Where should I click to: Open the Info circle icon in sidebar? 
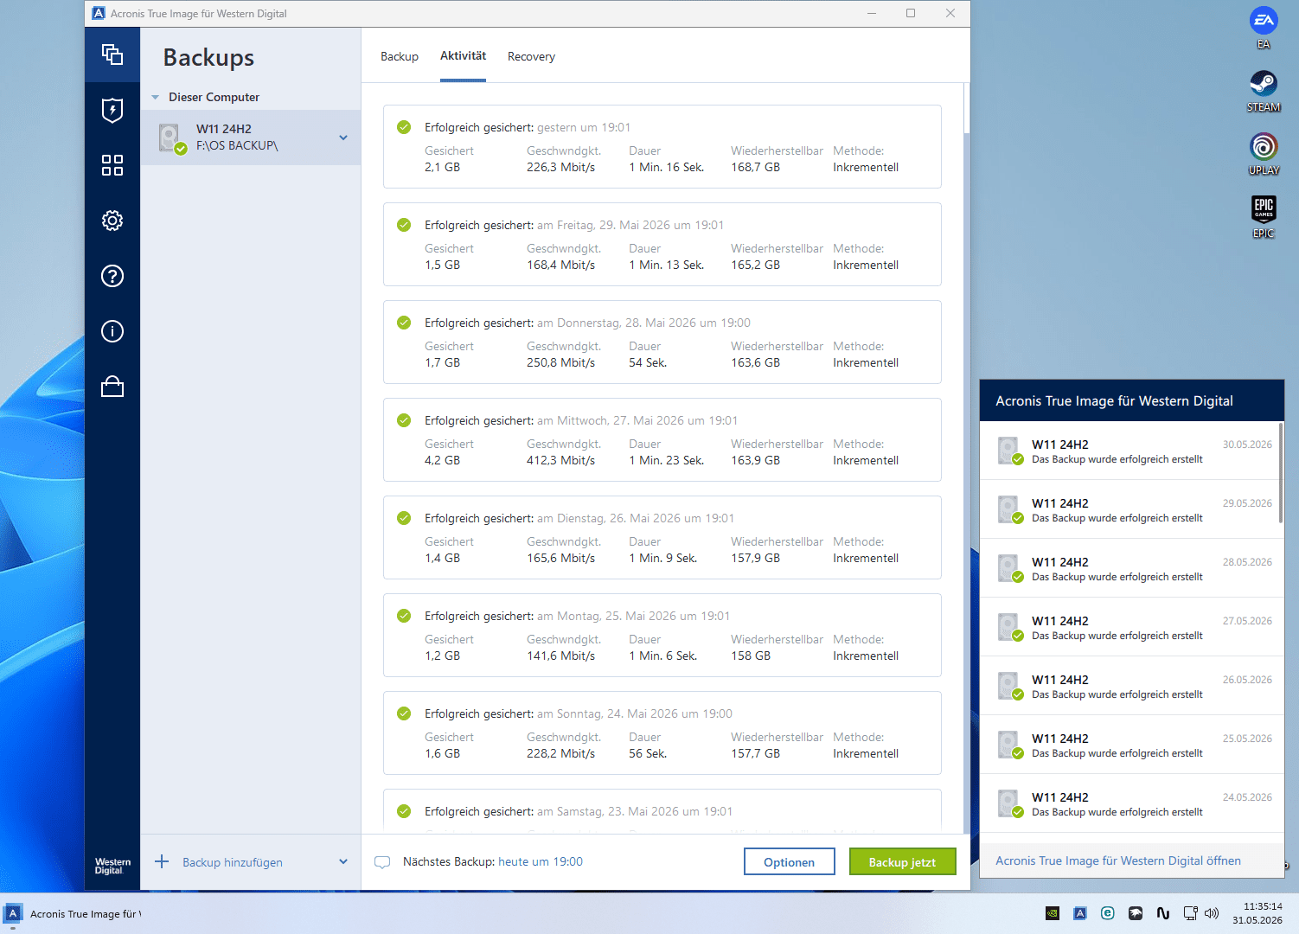112,331
